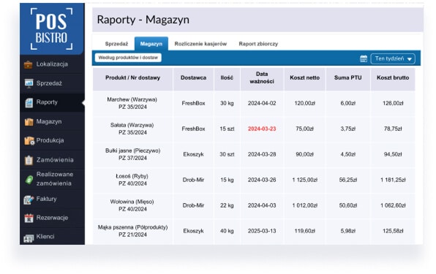Click the Produkcja gear-box icon
The image size is (436, 274).
click(29, 141)
